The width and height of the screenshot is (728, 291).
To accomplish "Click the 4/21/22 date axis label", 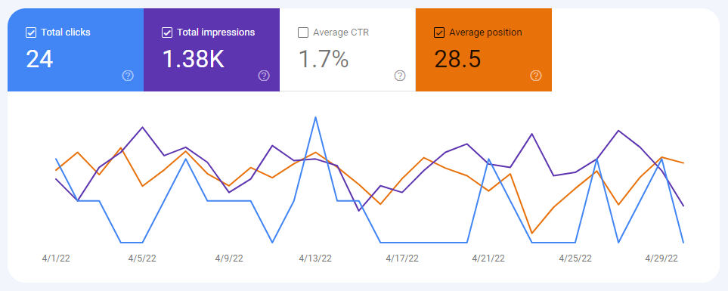I will [x=488, y=258].
